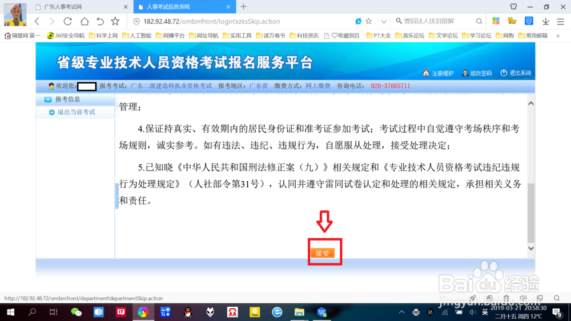571x321 pixels.
Task: Go forward to next page
Action: pyautogui.click(x=52, y=22)
